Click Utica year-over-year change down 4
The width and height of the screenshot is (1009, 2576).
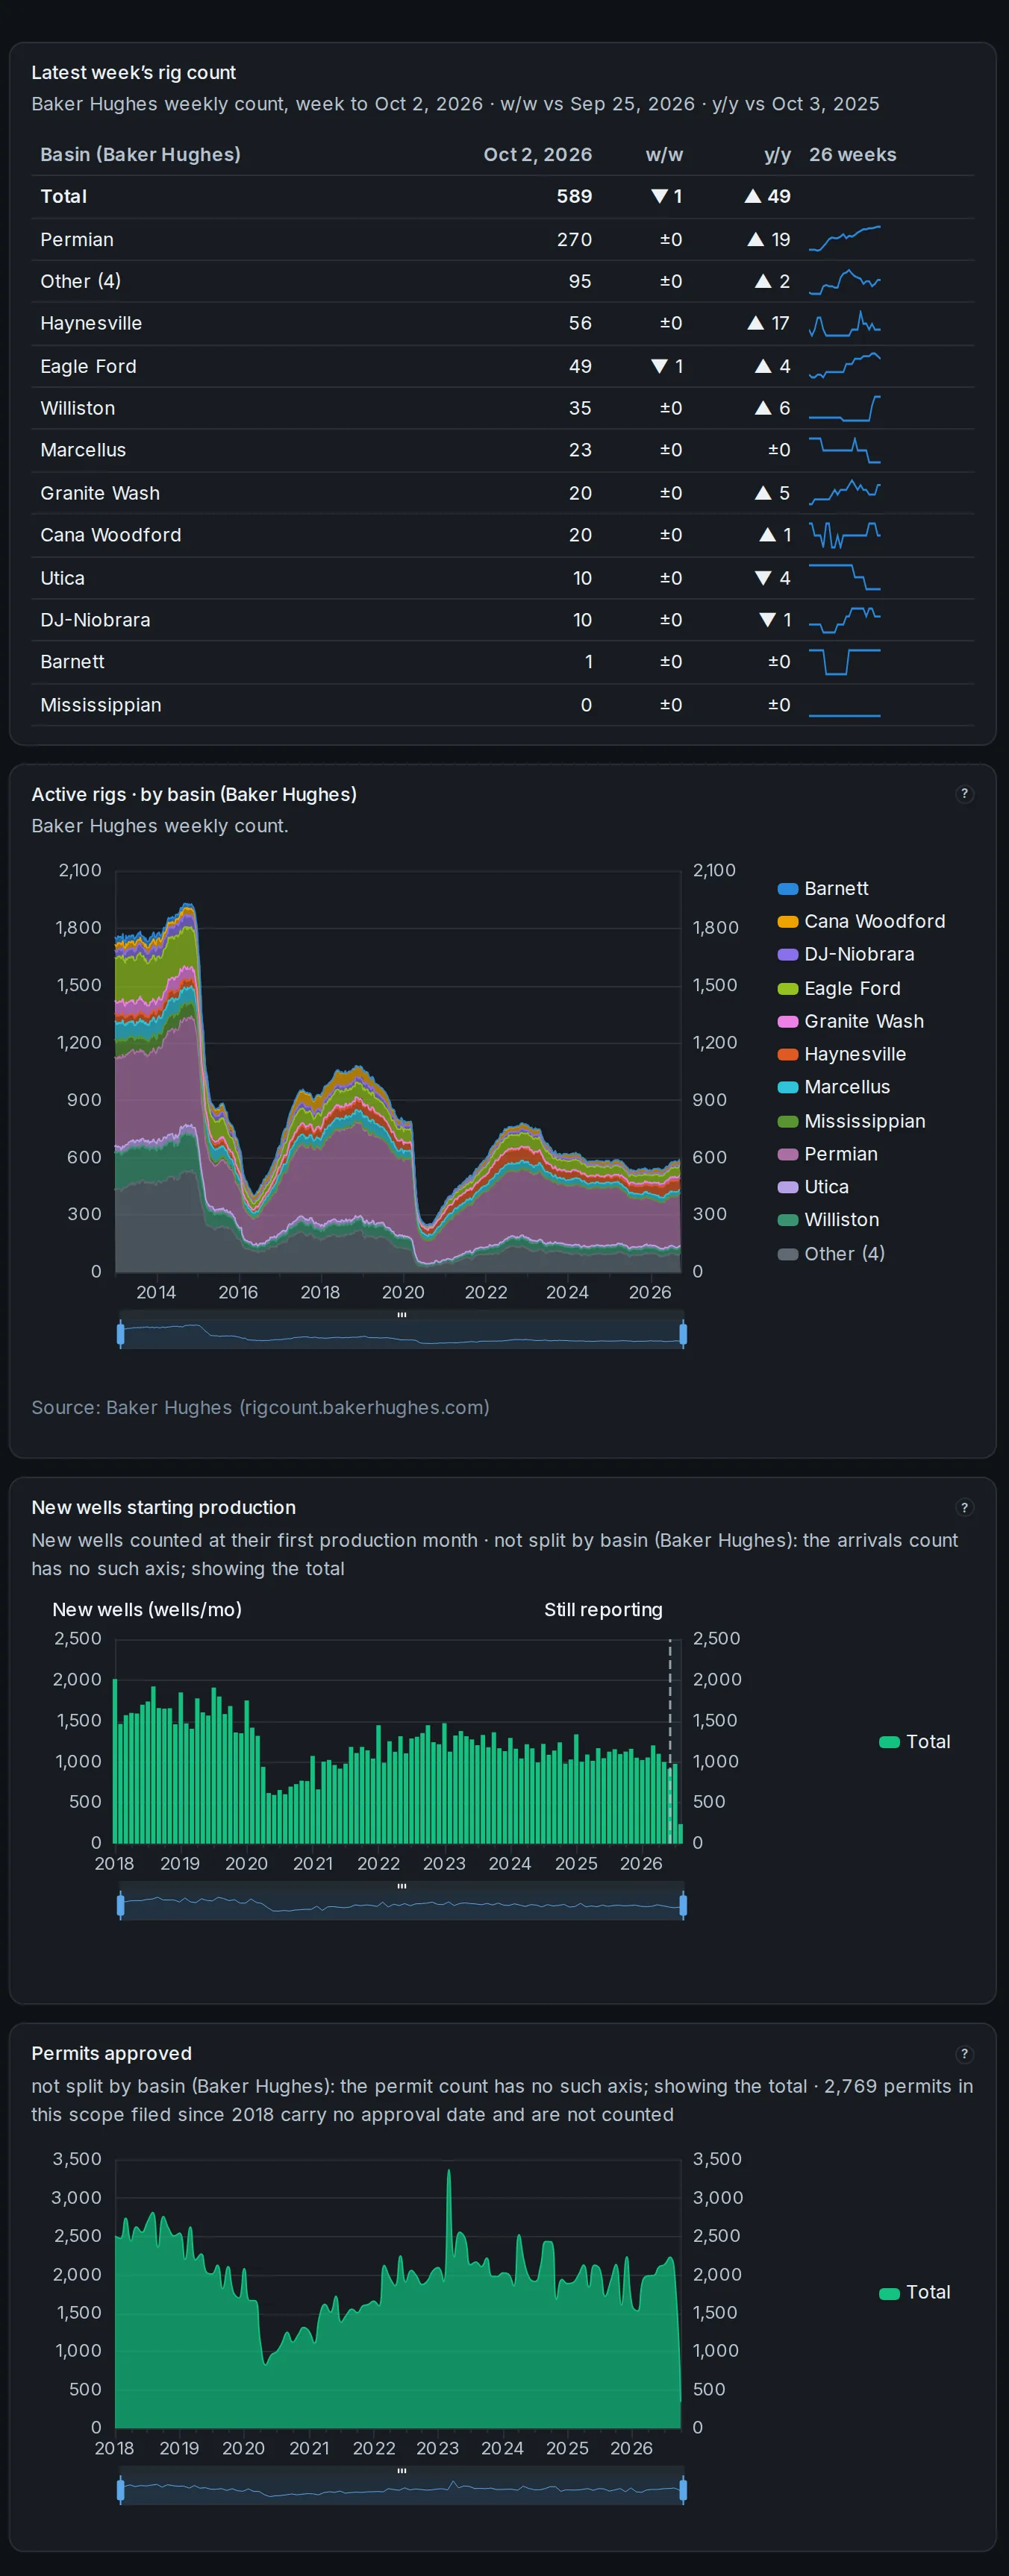pos(772,578)
